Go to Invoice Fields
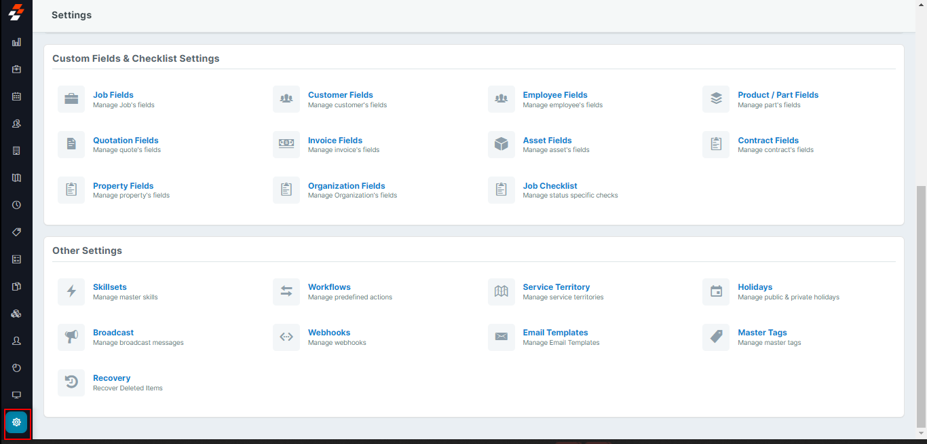 335,141
